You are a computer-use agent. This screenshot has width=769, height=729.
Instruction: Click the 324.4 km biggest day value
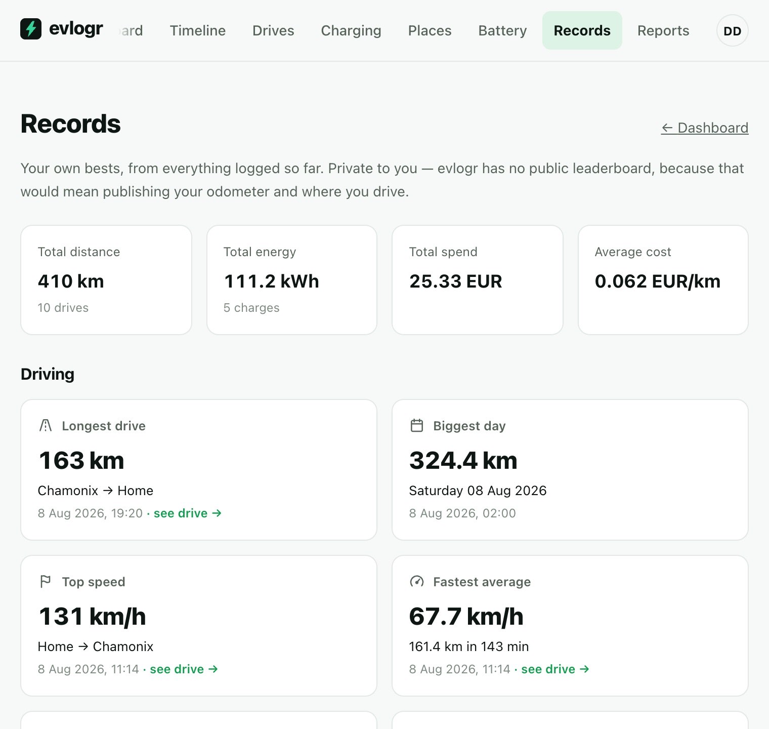coord(463,460)
